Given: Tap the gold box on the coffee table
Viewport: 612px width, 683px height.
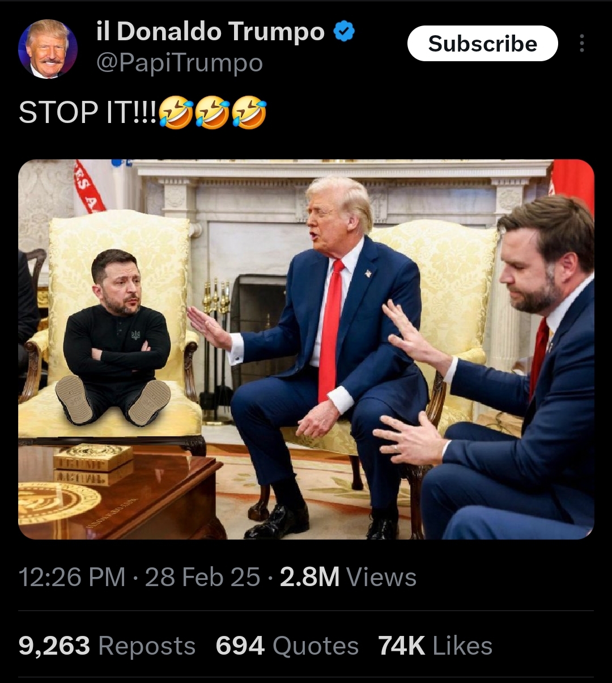Looking at the screenshot, I should click(x=93, y=464).
